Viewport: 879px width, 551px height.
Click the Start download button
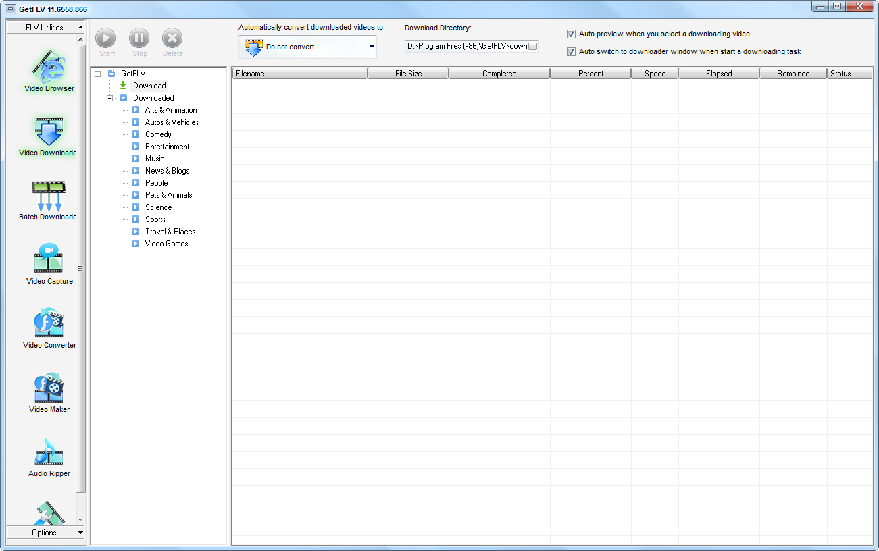coord(106,38)
